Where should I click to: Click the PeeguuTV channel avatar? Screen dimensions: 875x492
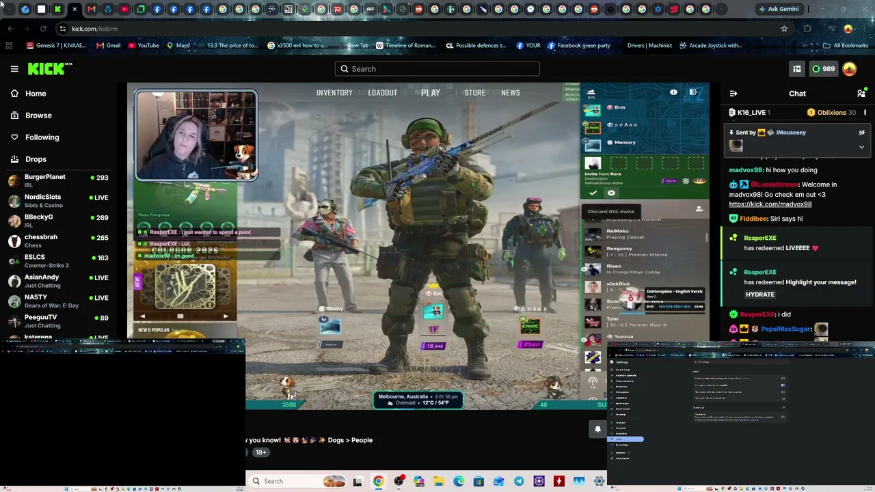pyautogui.click(x=14, y=321)
